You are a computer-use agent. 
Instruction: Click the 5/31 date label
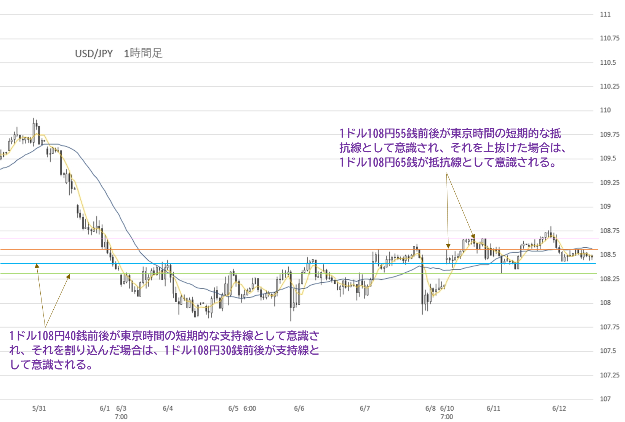coord(39,409)
